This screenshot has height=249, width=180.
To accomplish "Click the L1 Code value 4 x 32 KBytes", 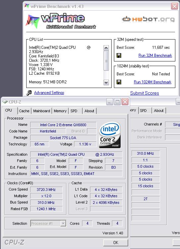I will pyautogui.click(x=106, y=196).
